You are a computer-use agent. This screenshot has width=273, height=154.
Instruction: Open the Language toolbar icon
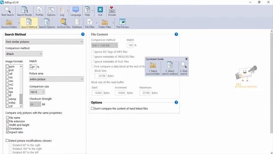[76, 12]
